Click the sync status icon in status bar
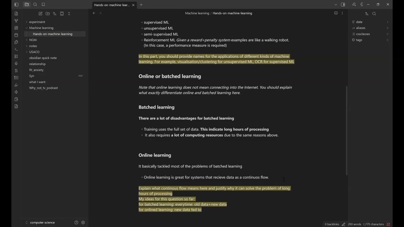 pos(388,224)
